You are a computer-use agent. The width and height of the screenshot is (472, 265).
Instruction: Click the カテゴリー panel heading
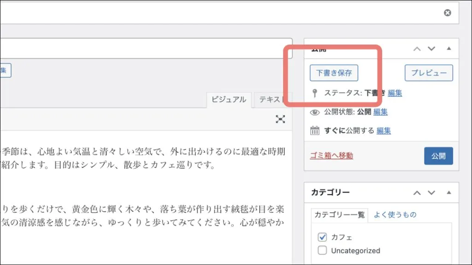(330, 192)
